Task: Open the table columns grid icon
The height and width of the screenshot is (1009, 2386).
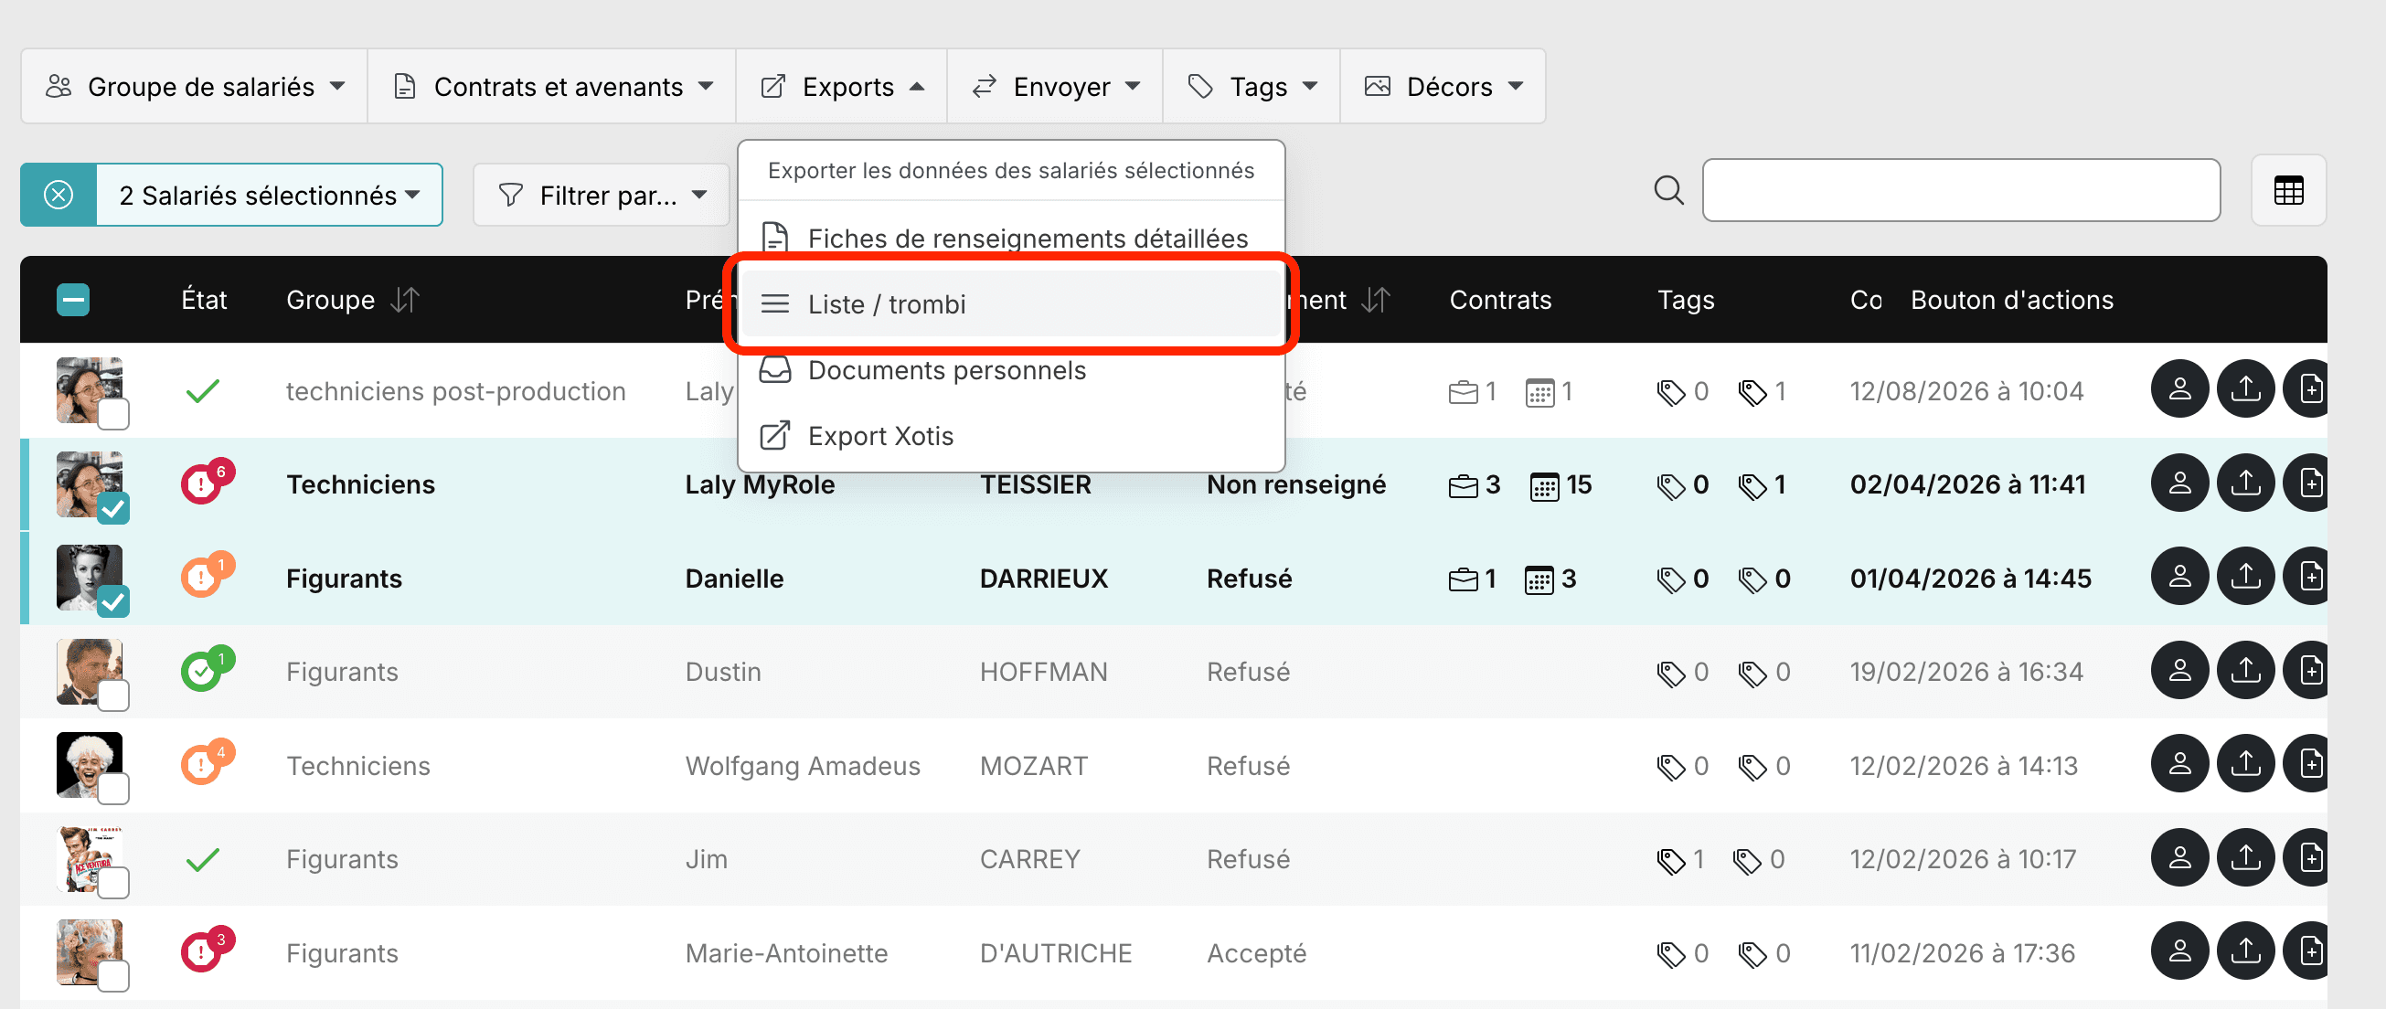Action: pos(2288,191)
